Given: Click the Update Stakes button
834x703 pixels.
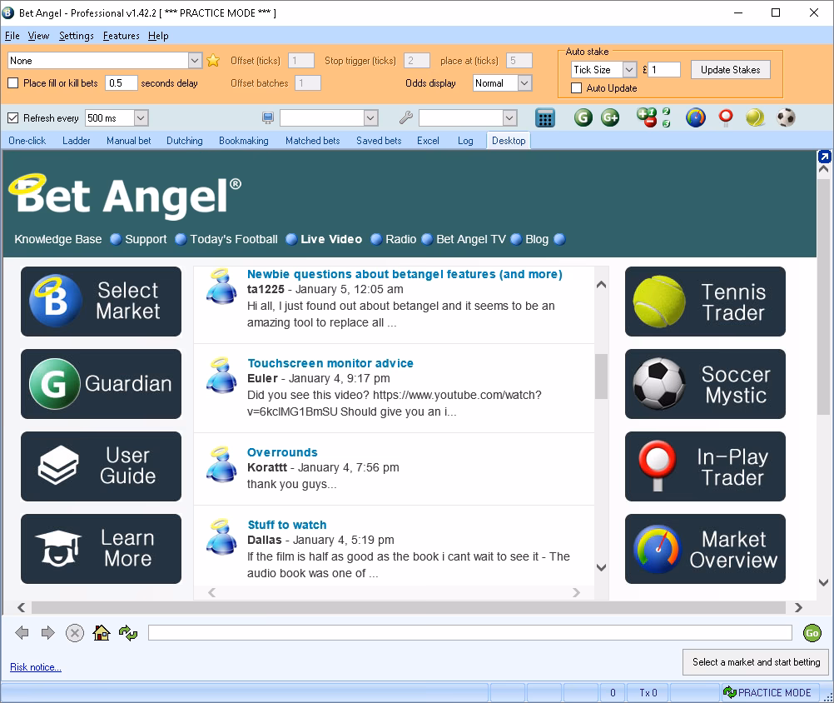Looking at the screenshot, I should (x=730, y=69).
